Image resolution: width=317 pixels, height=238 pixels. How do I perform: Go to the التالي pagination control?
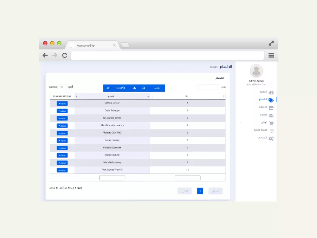point(184,191)
